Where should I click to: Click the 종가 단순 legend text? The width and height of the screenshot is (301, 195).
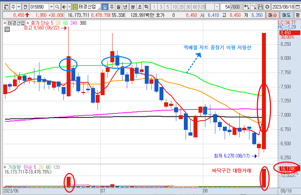coord(40,23)
